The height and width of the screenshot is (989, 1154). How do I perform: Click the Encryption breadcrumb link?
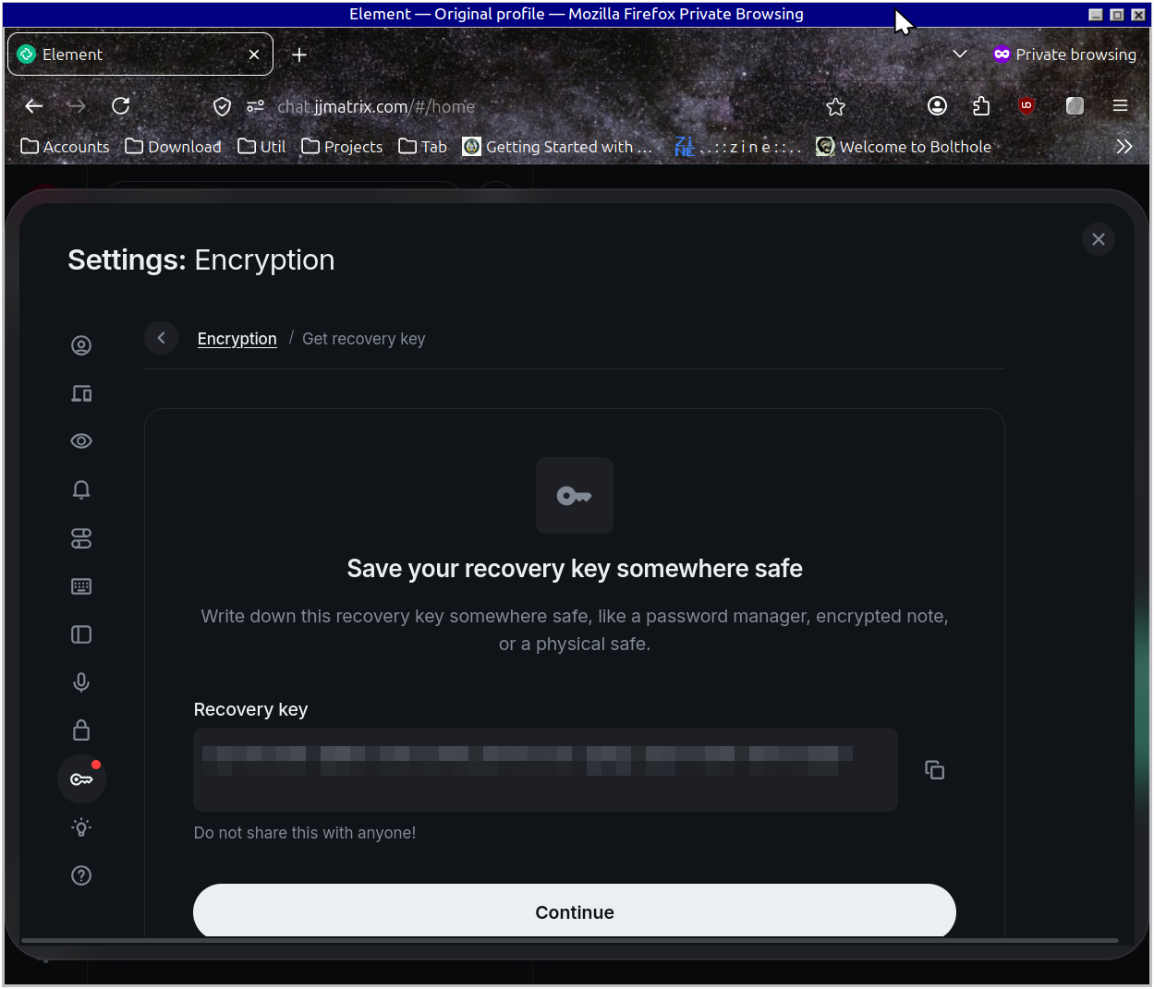click(237, 339)
